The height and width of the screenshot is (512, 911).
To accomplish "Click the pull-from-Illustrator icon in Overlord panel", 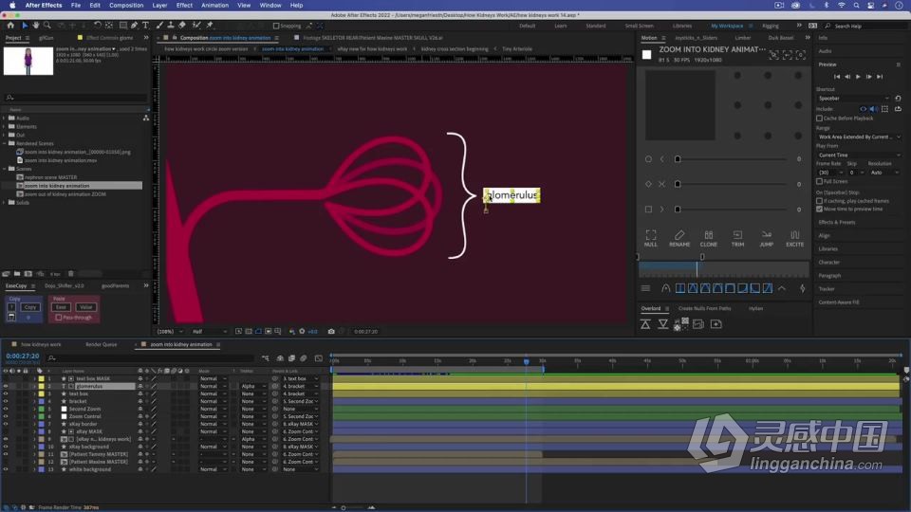I will (663, 324).
